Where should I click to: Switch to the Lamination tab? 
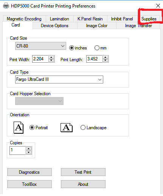coord(59,19)
